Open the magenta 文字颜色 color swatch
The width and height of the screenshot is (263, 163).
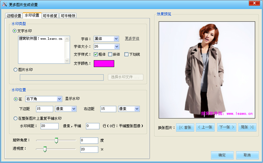(x=104, y=64)
